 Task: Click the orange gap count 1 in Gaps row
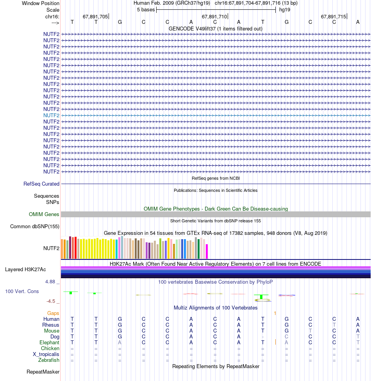(275, 313)
